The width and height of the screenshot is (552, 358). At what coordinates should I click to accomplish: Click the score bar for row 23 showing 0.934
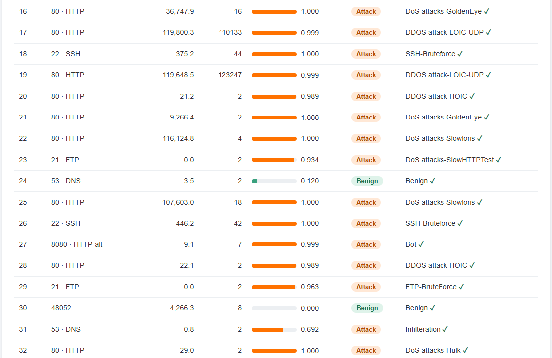coord(274,160)
